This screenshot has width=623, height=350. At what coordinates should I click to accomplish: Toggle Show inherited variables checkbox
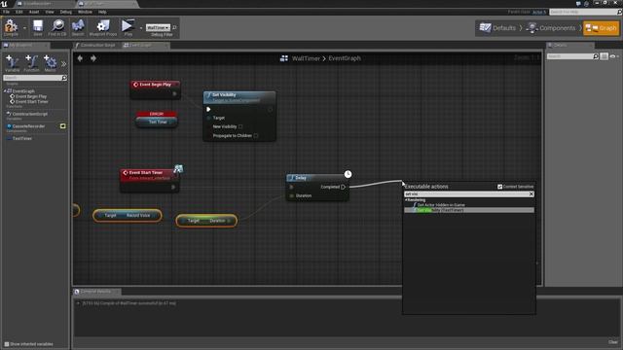point(7,344)
